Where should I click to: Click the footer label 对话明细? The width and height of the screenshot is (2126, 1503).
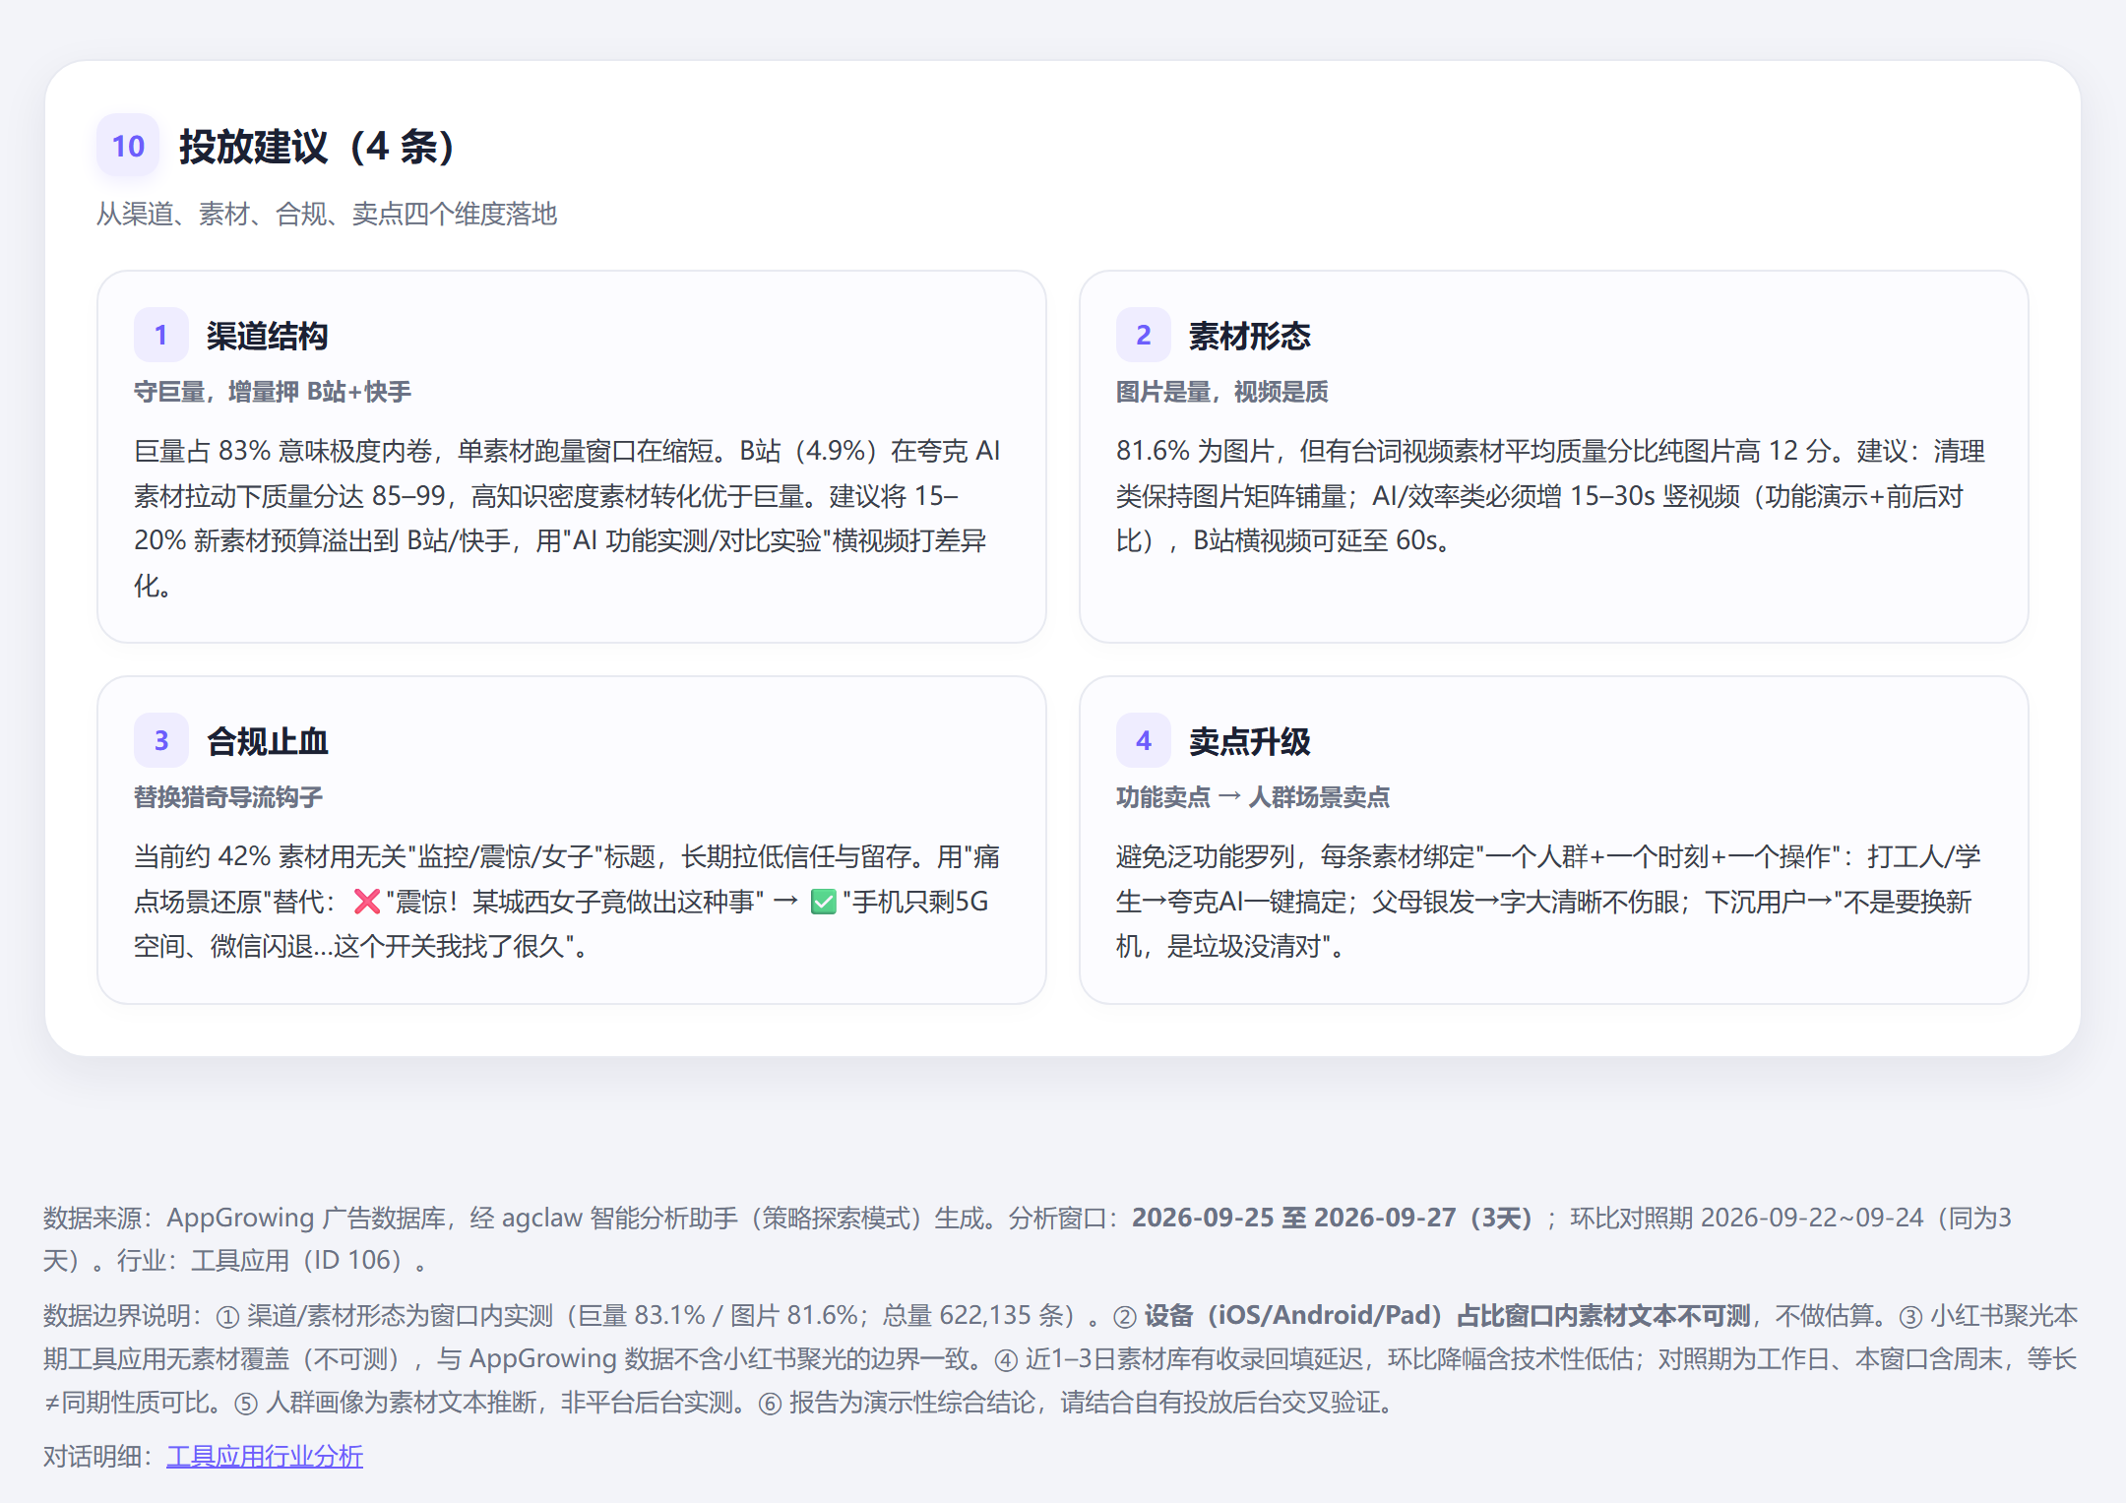93,1456
